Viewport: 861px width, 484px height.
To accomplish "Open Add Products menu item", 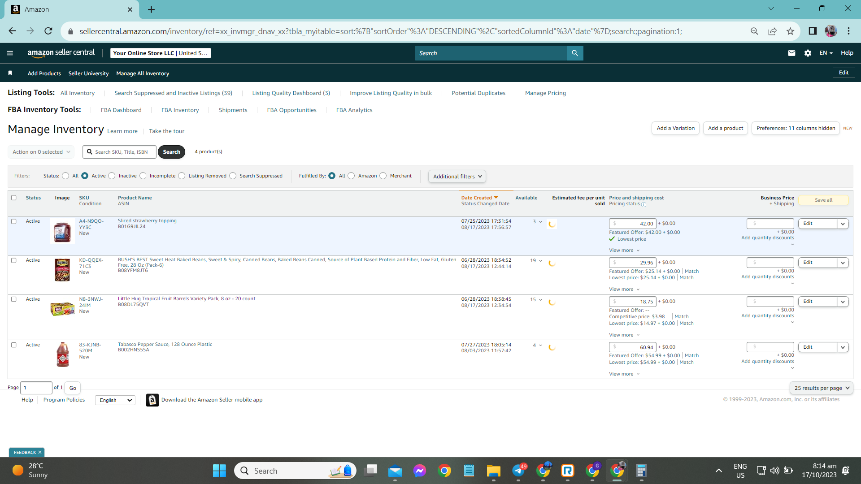I will (44, 73).
